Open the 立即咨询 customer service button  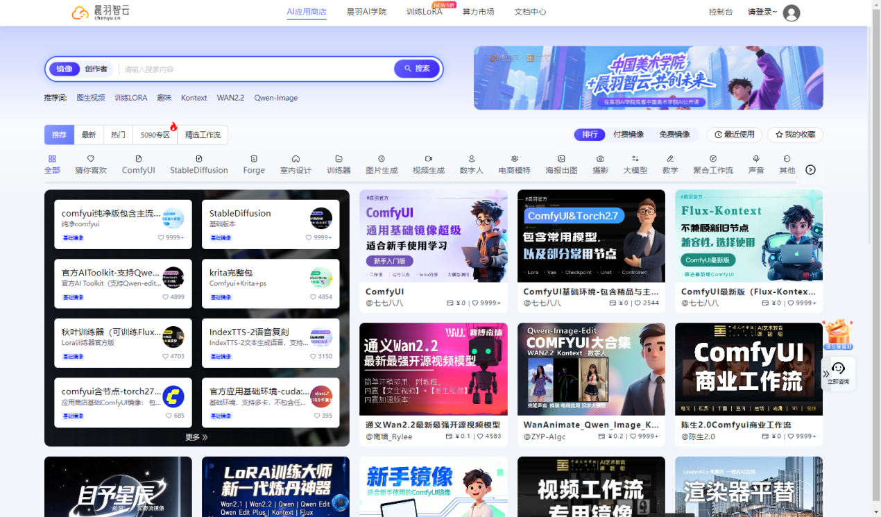[838, 373]
